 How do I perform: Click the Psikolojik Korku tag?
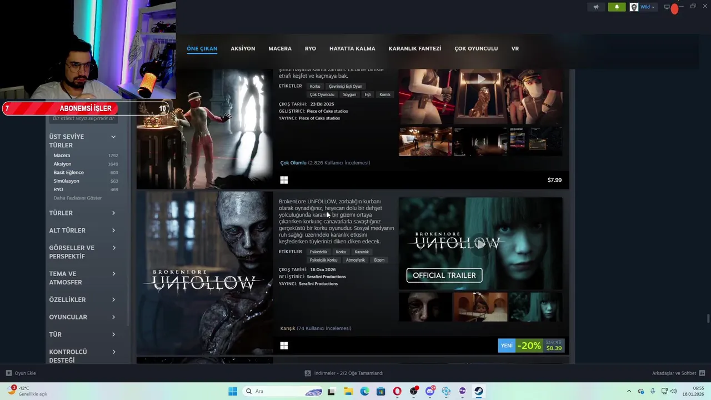coord(323,260)
